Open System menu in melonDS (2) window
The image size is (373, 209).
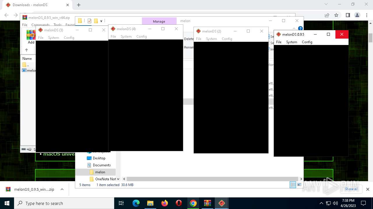point(211,39)
